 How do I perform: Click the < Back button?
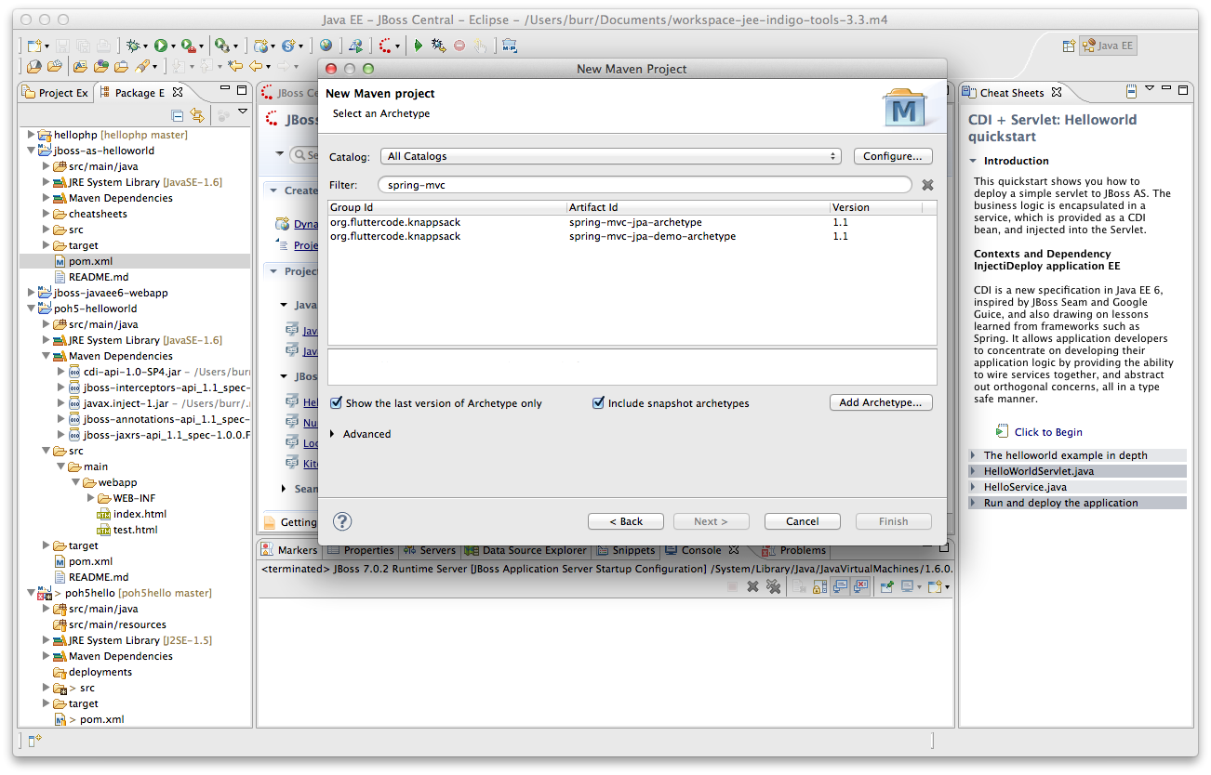626,521
